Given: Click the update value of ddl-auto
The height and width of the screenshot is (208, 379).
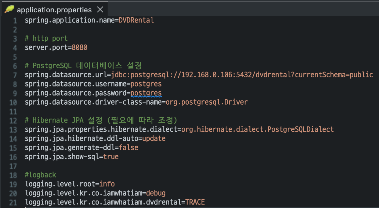Looking at the screenshot, I should [154, 138].
